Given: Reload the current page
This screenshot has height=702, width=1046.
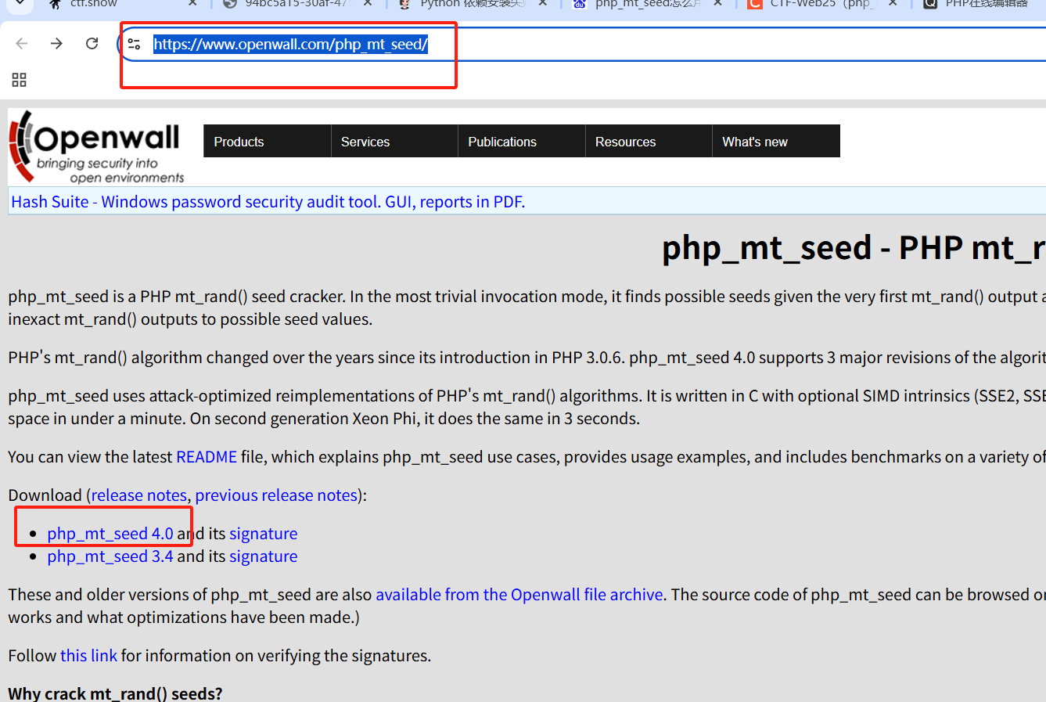Looking at the screenshot, I should click(x=92, y=44).
